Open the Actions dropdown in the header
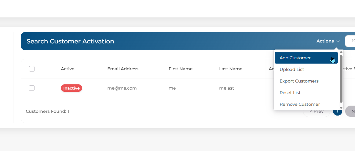The image size is (355, 151). (328, 41)
